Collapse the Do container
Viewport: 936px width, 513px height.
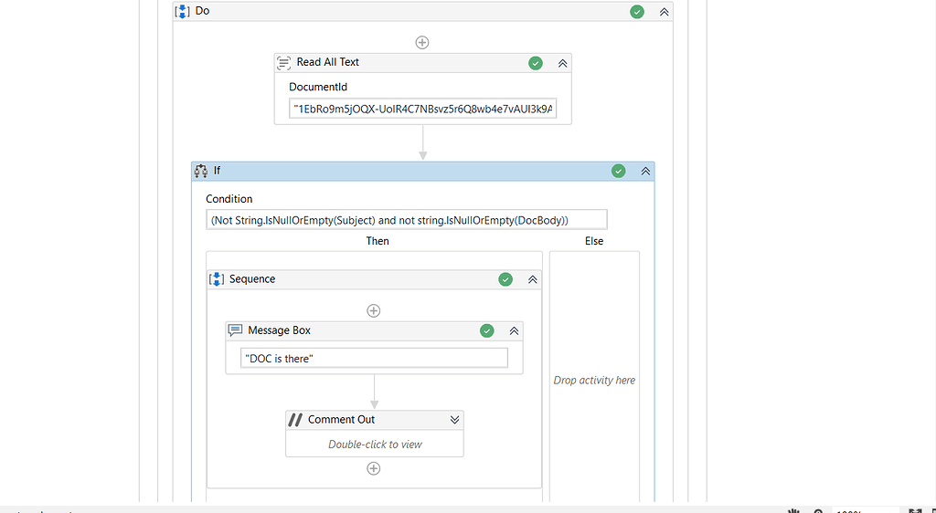665,12
